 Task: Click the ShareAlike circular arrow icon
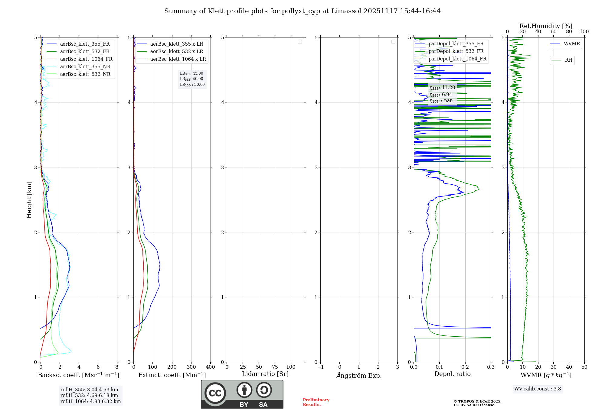[x=264, y=390]
